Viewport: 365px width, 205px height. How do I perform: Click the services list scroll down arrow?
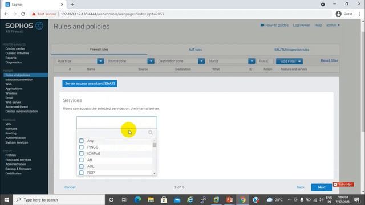(x=155, y=173)
